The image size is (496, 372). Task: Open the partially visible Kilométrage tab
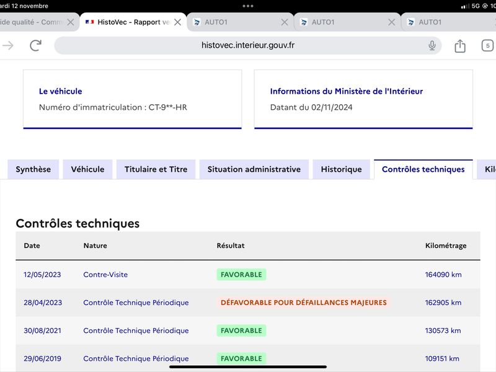pos(487,169)
